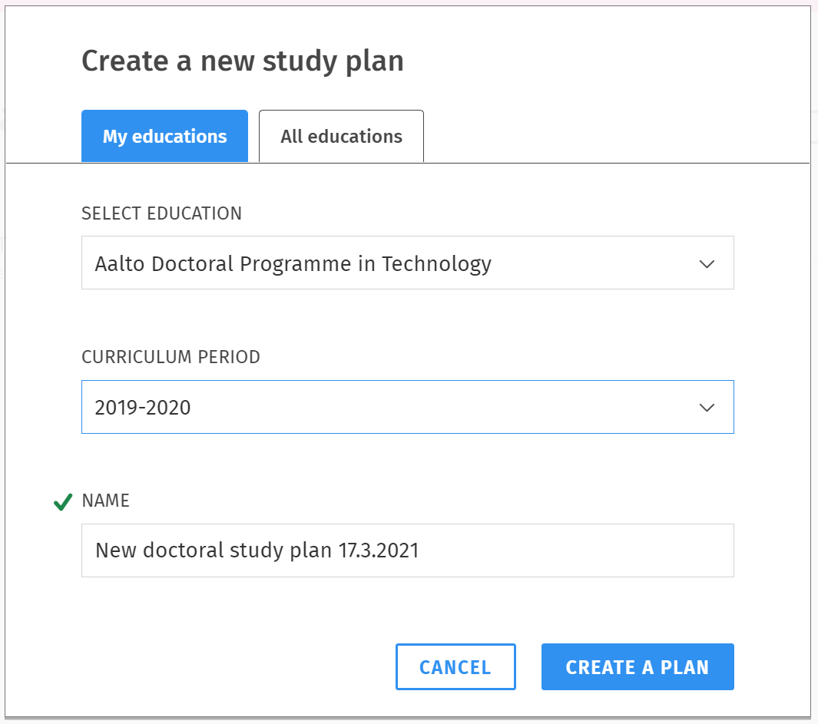Click the word Technology in the education field
The width and height of the screenshot is (818, 724).
(436, 264)
